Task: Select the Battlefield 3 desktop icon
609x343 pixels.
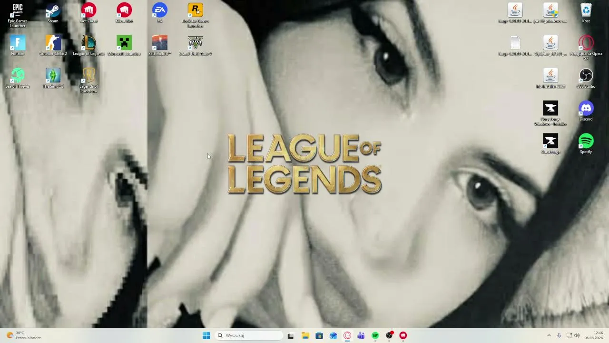Action: click(x=160, y=46)
